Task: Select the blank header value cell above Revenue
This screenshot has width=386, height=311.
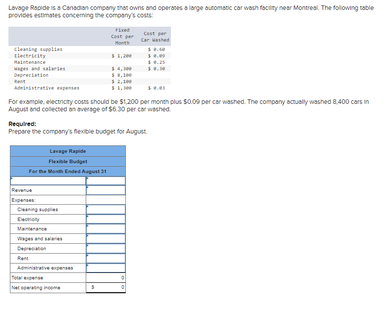Action: [x=106, y=180]
